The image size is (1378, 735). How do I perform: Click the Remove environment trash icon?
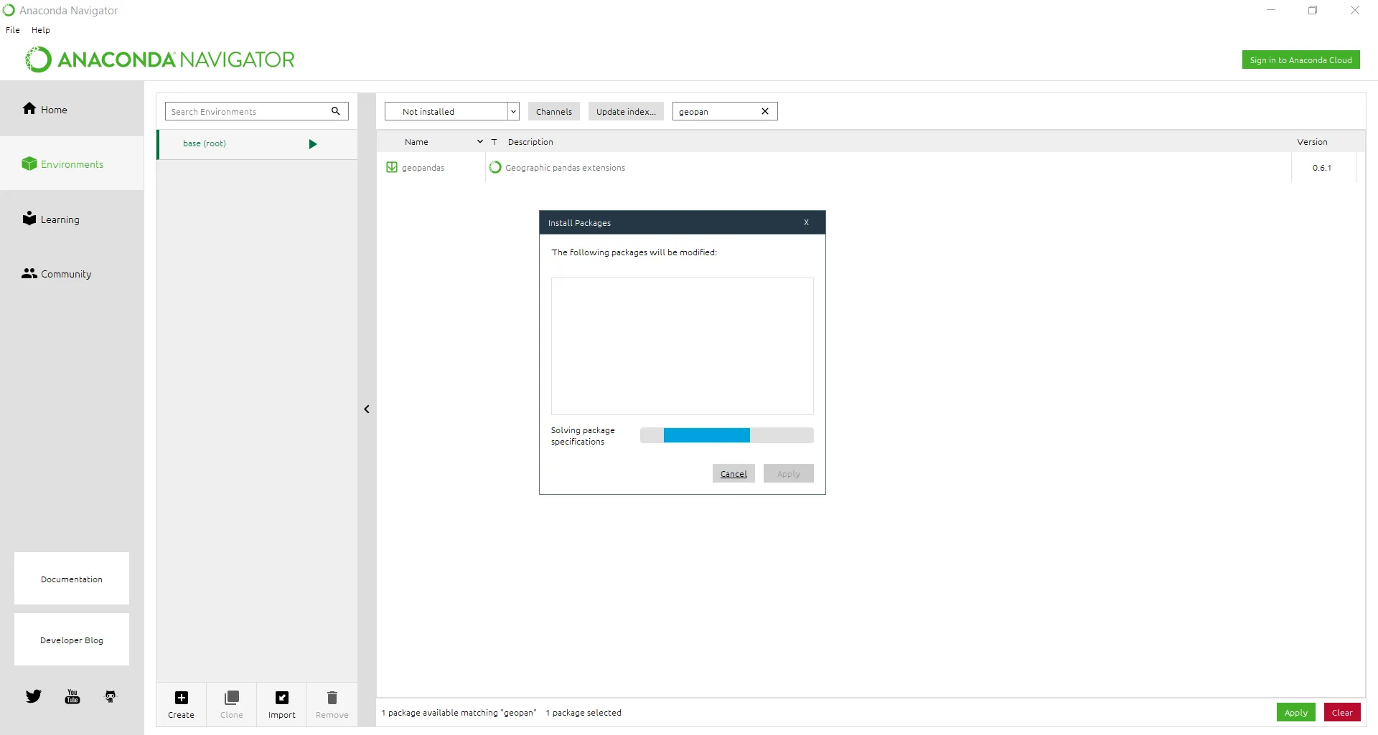(x=332, y=698)
